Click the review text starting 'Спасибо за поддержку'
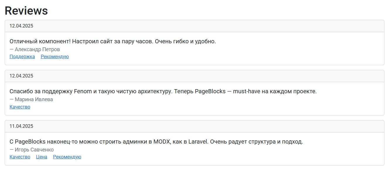The width and height of the screenshot is (388, 169). pos(163,91)
